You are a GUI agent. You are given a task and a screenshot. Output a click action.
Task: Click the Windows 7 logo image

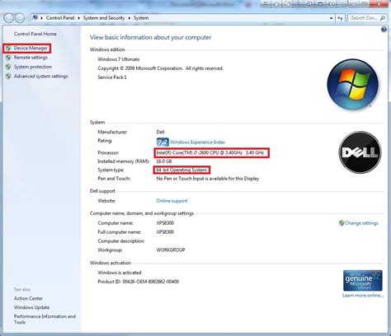pos(353,84)
